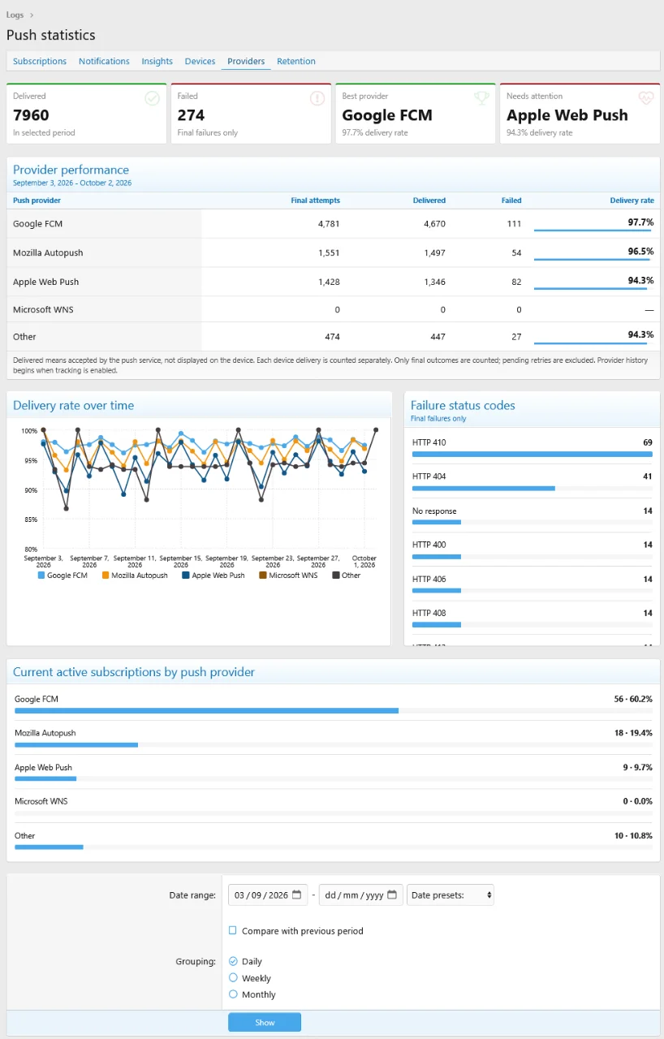
Task: Click the Delivered checkmark icon
Action: (152, 98)
